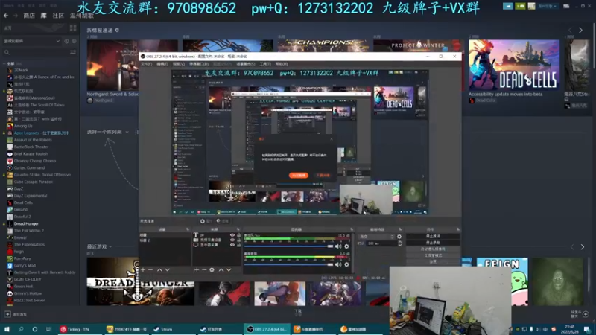The image size is (596, 335).
Task: Click OBS source properties gear button
Action: click(x=206, y=221)
